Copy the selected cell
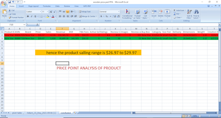The width and height of the screenshot is (221, 118). [x=12, y=14]
